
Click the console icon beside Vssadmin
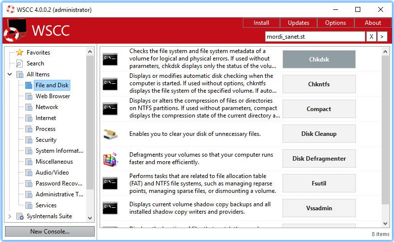point(110,208)
